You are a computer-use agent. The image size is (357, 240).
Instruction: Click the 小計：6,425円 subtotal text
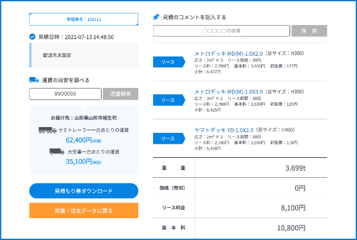207,110
